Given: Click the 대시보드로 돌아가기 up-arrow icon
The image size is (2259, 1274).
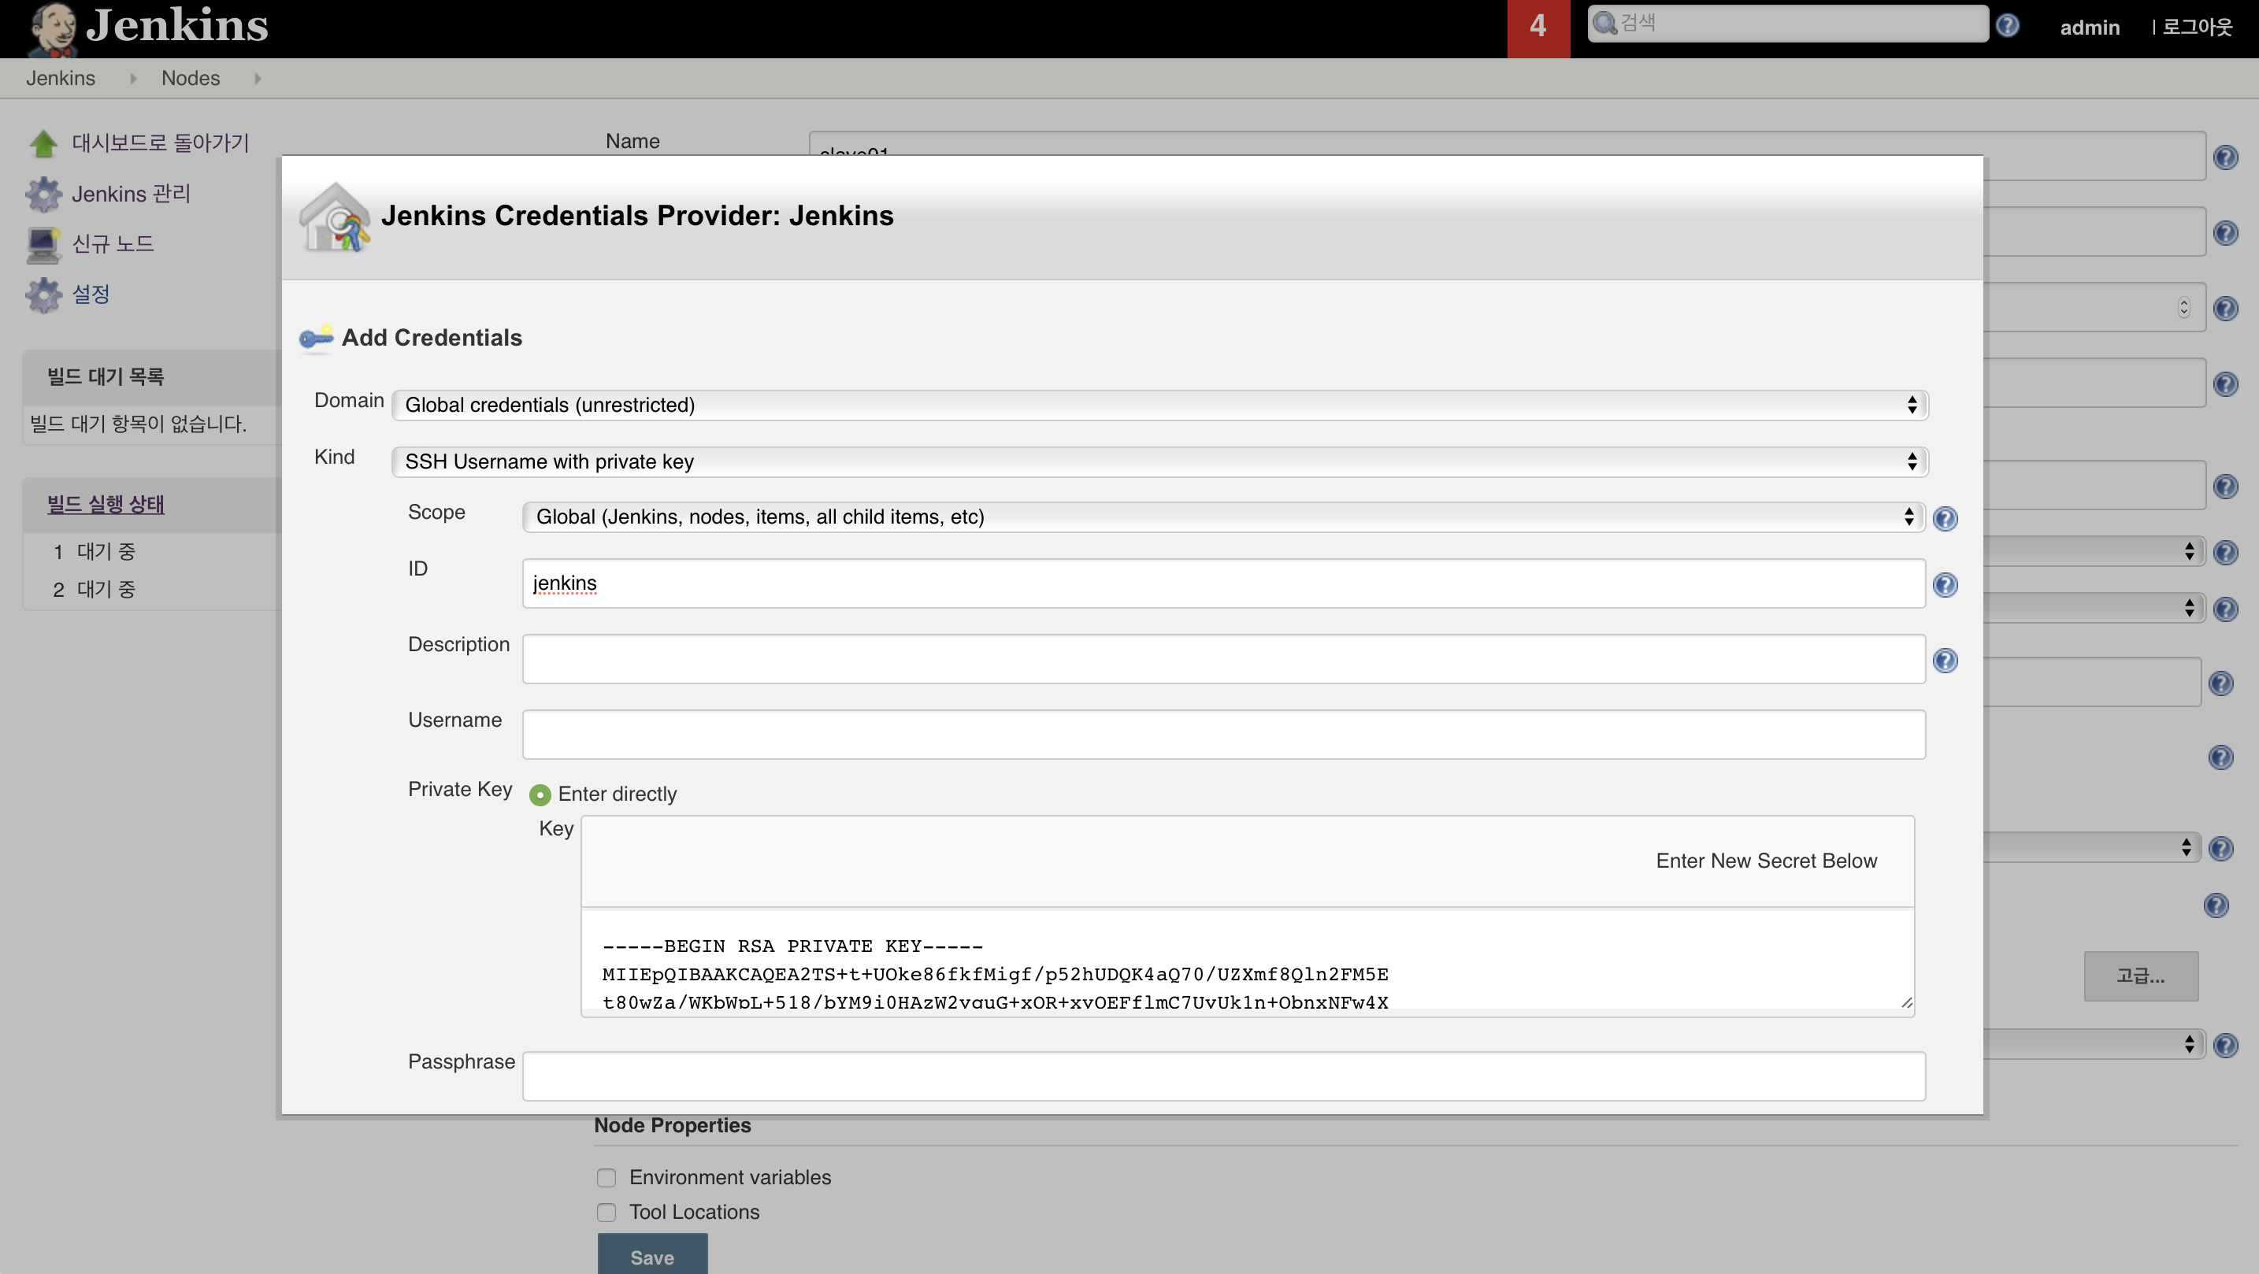Looking at the screenshot, I should tap(43, 143).
